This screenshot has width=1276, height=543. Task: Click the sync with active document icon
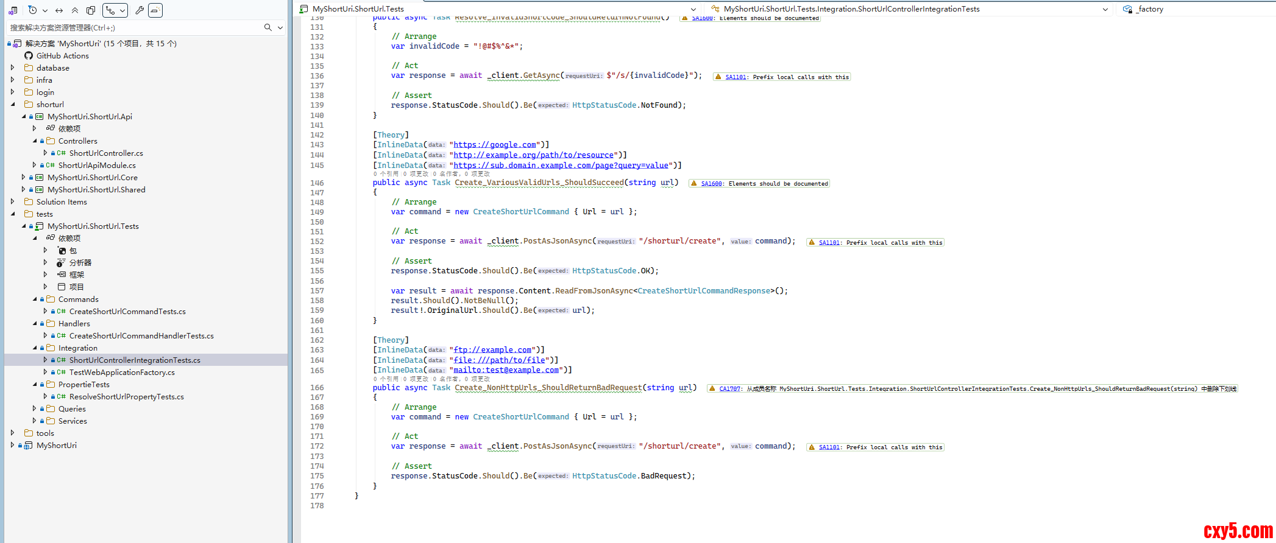point(59,10)
